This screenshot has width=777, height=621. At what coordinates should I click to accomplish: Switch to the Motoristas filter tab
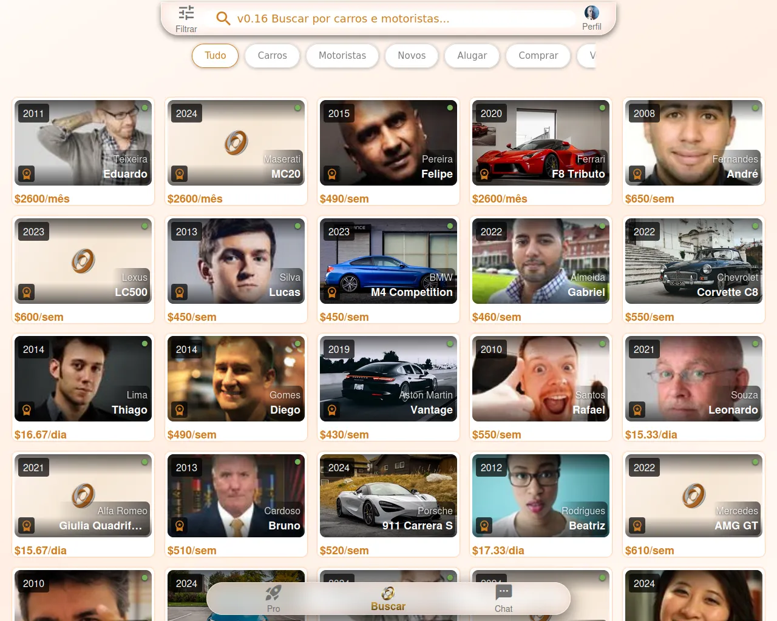coord(342,56)
